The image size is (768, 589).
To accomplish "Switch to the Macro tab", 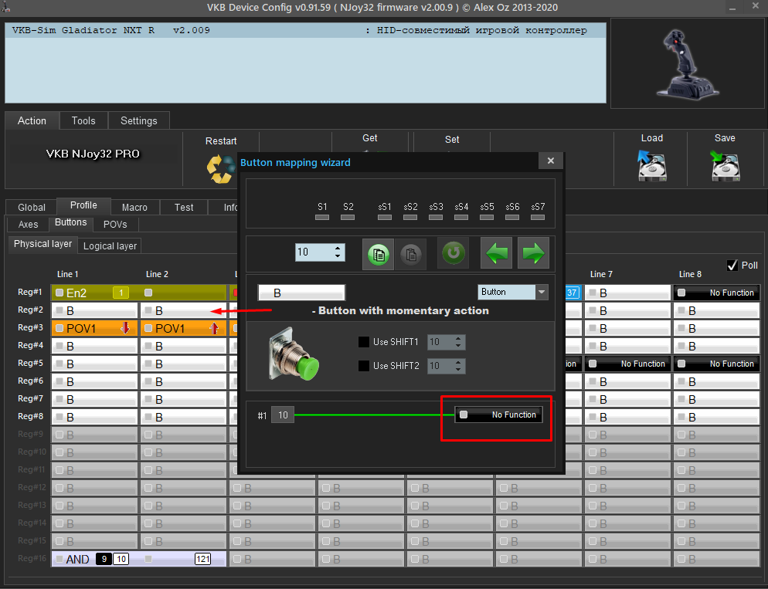I will coord(134,208).
